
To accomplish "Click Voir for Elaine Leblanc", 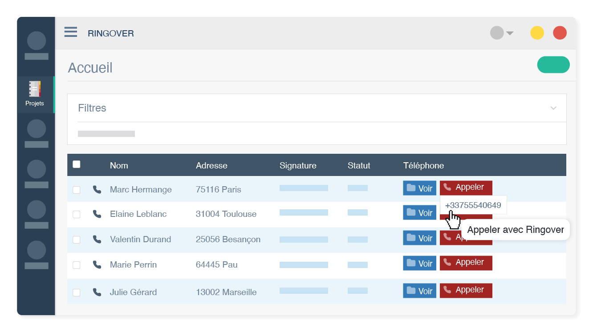I will point(419,212).
